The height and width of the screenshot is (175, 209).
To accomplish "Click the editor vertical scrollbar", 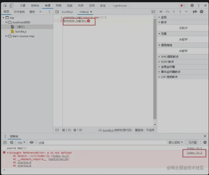I will point(155,69).
